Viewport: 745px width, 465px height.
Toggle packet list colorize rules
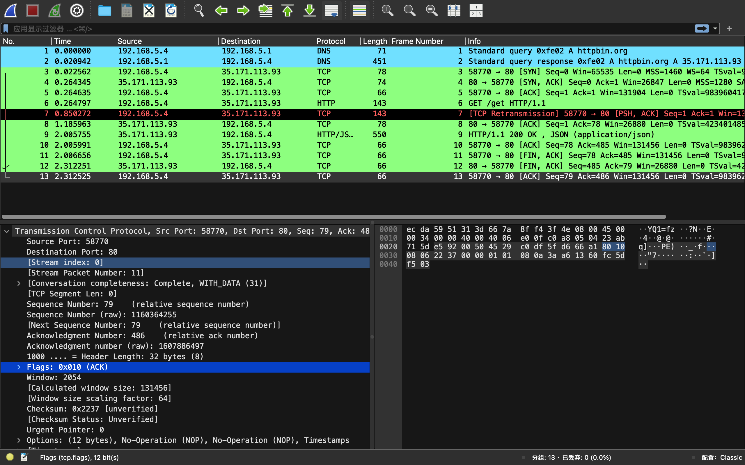point(360,10)
